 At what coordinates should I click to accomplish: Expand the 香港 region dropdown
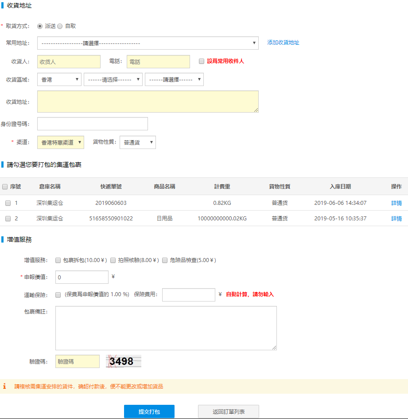coord(59,79)
